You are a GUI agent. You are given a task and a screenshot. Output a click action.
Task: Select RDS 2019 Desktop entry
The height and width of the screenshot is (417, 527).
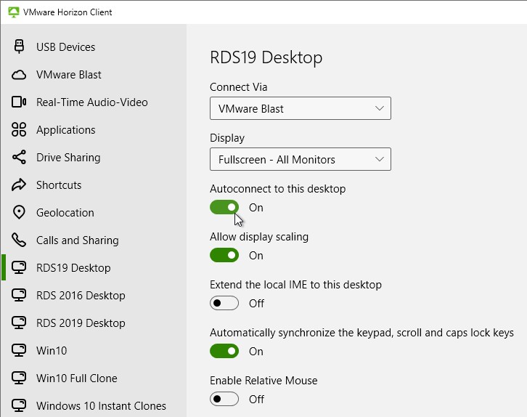(x=94, y=323)
